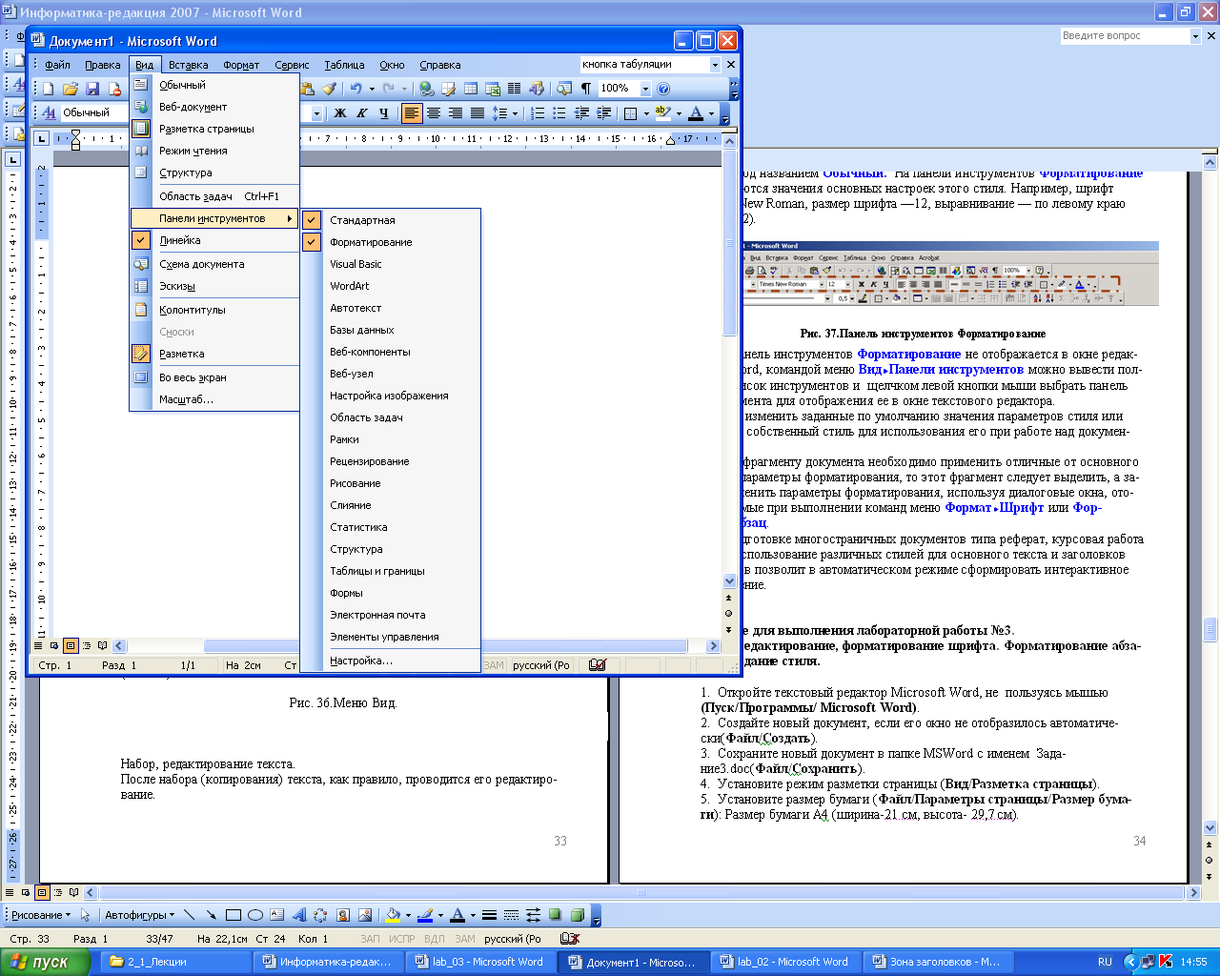Click the Shadow style icon in Drawing toolbar
Screen dimensions: 1220x976
tap(555, 915)
